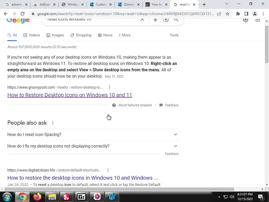Open options for digitalcitizen result

click(108, 170)
